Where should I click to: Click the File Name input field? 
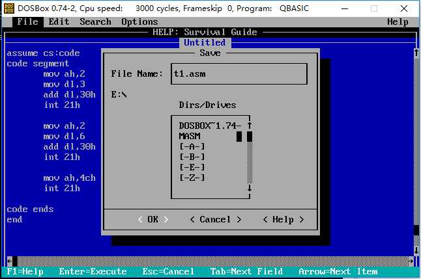[x=239, y=73]
